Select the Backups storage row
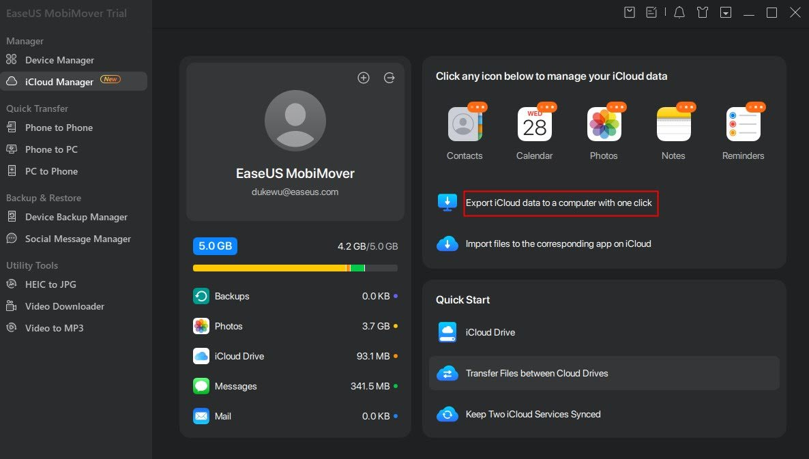Image resolution: width=809 pixels, height=459 pixels. click(295, 296)
